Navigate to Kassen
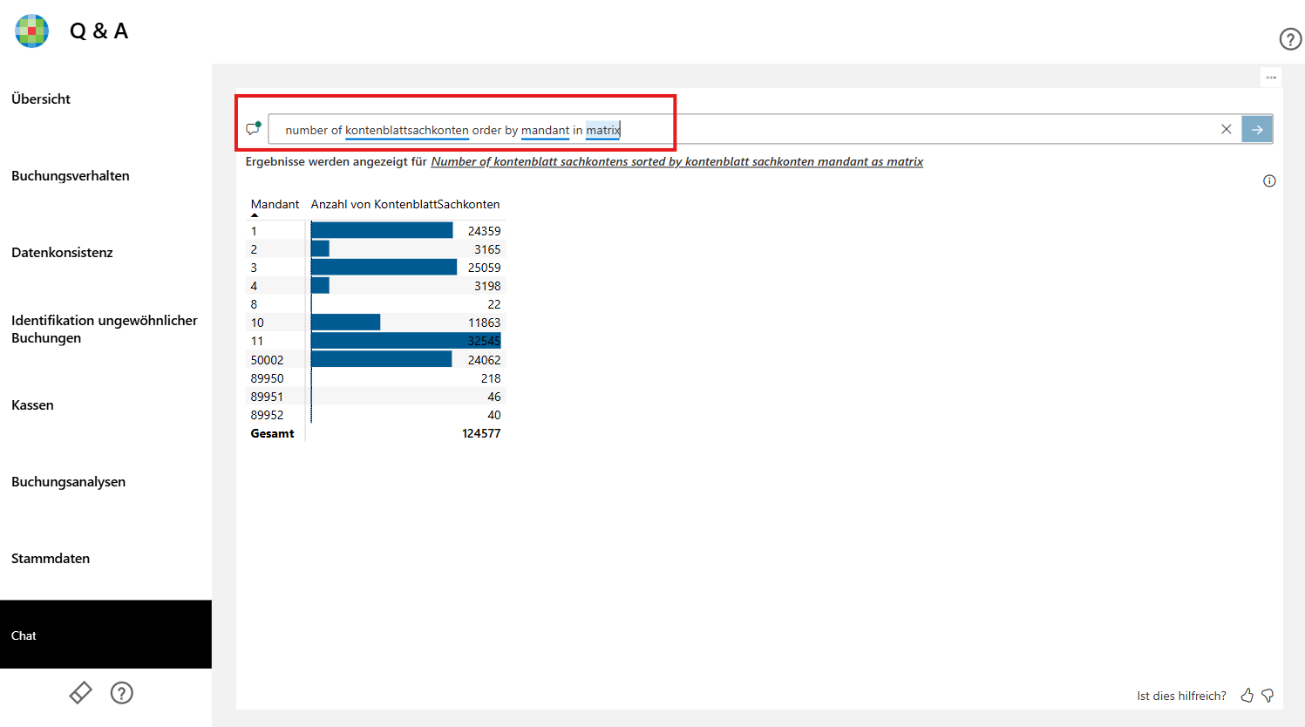 [32, 404]
